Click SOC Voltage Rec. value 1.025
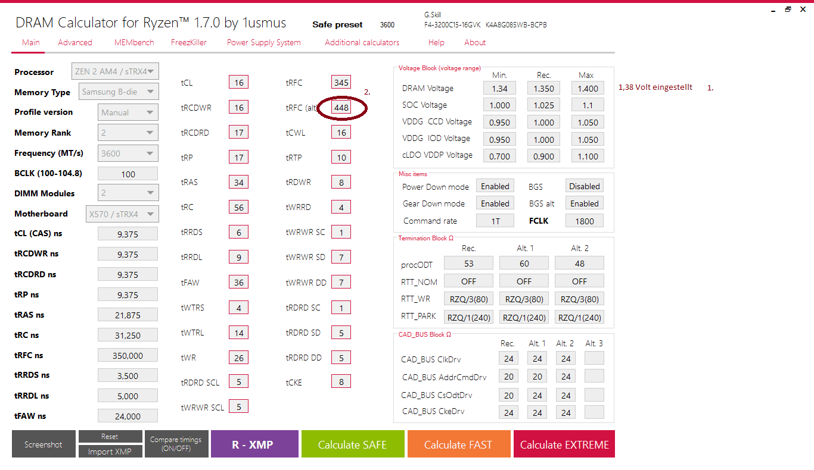814x470 pixels. click(543, 105)
